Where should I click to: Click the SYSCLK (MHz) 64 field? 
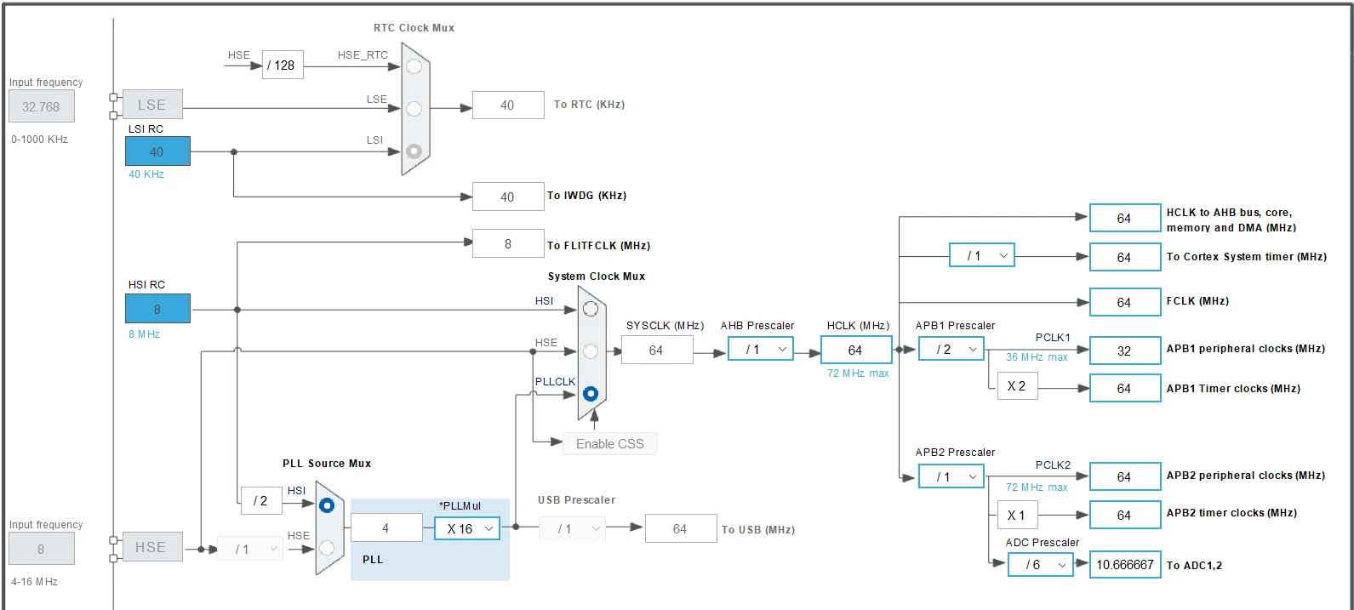click(657, 350)
